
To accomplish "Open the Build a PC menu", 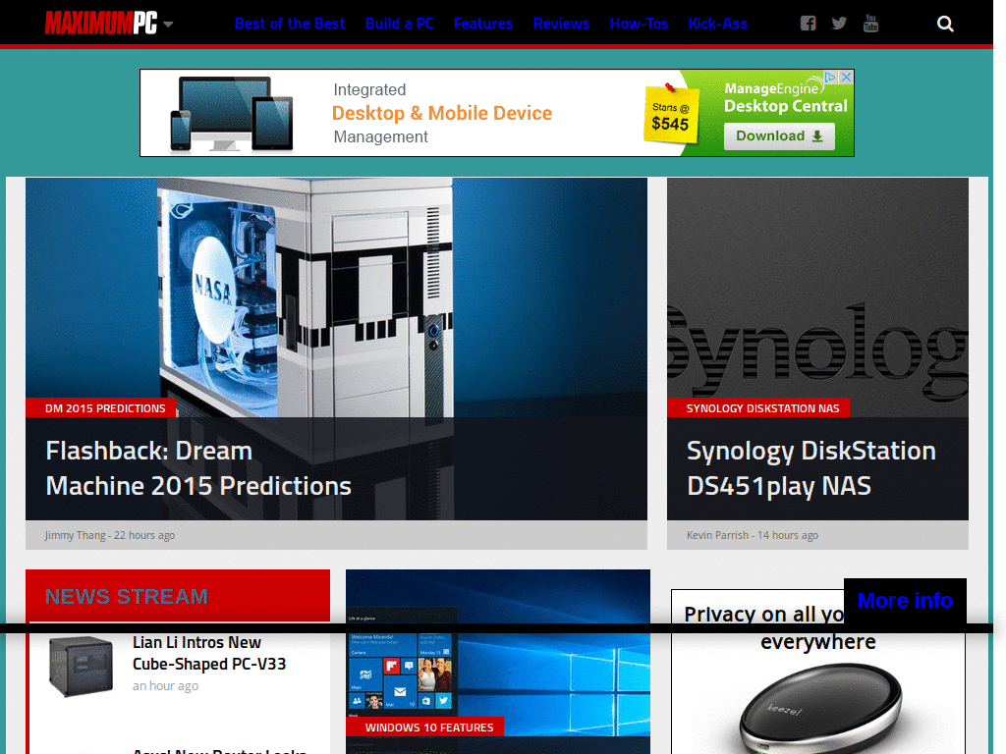I will pyautogui.click(x=400, y=24).
